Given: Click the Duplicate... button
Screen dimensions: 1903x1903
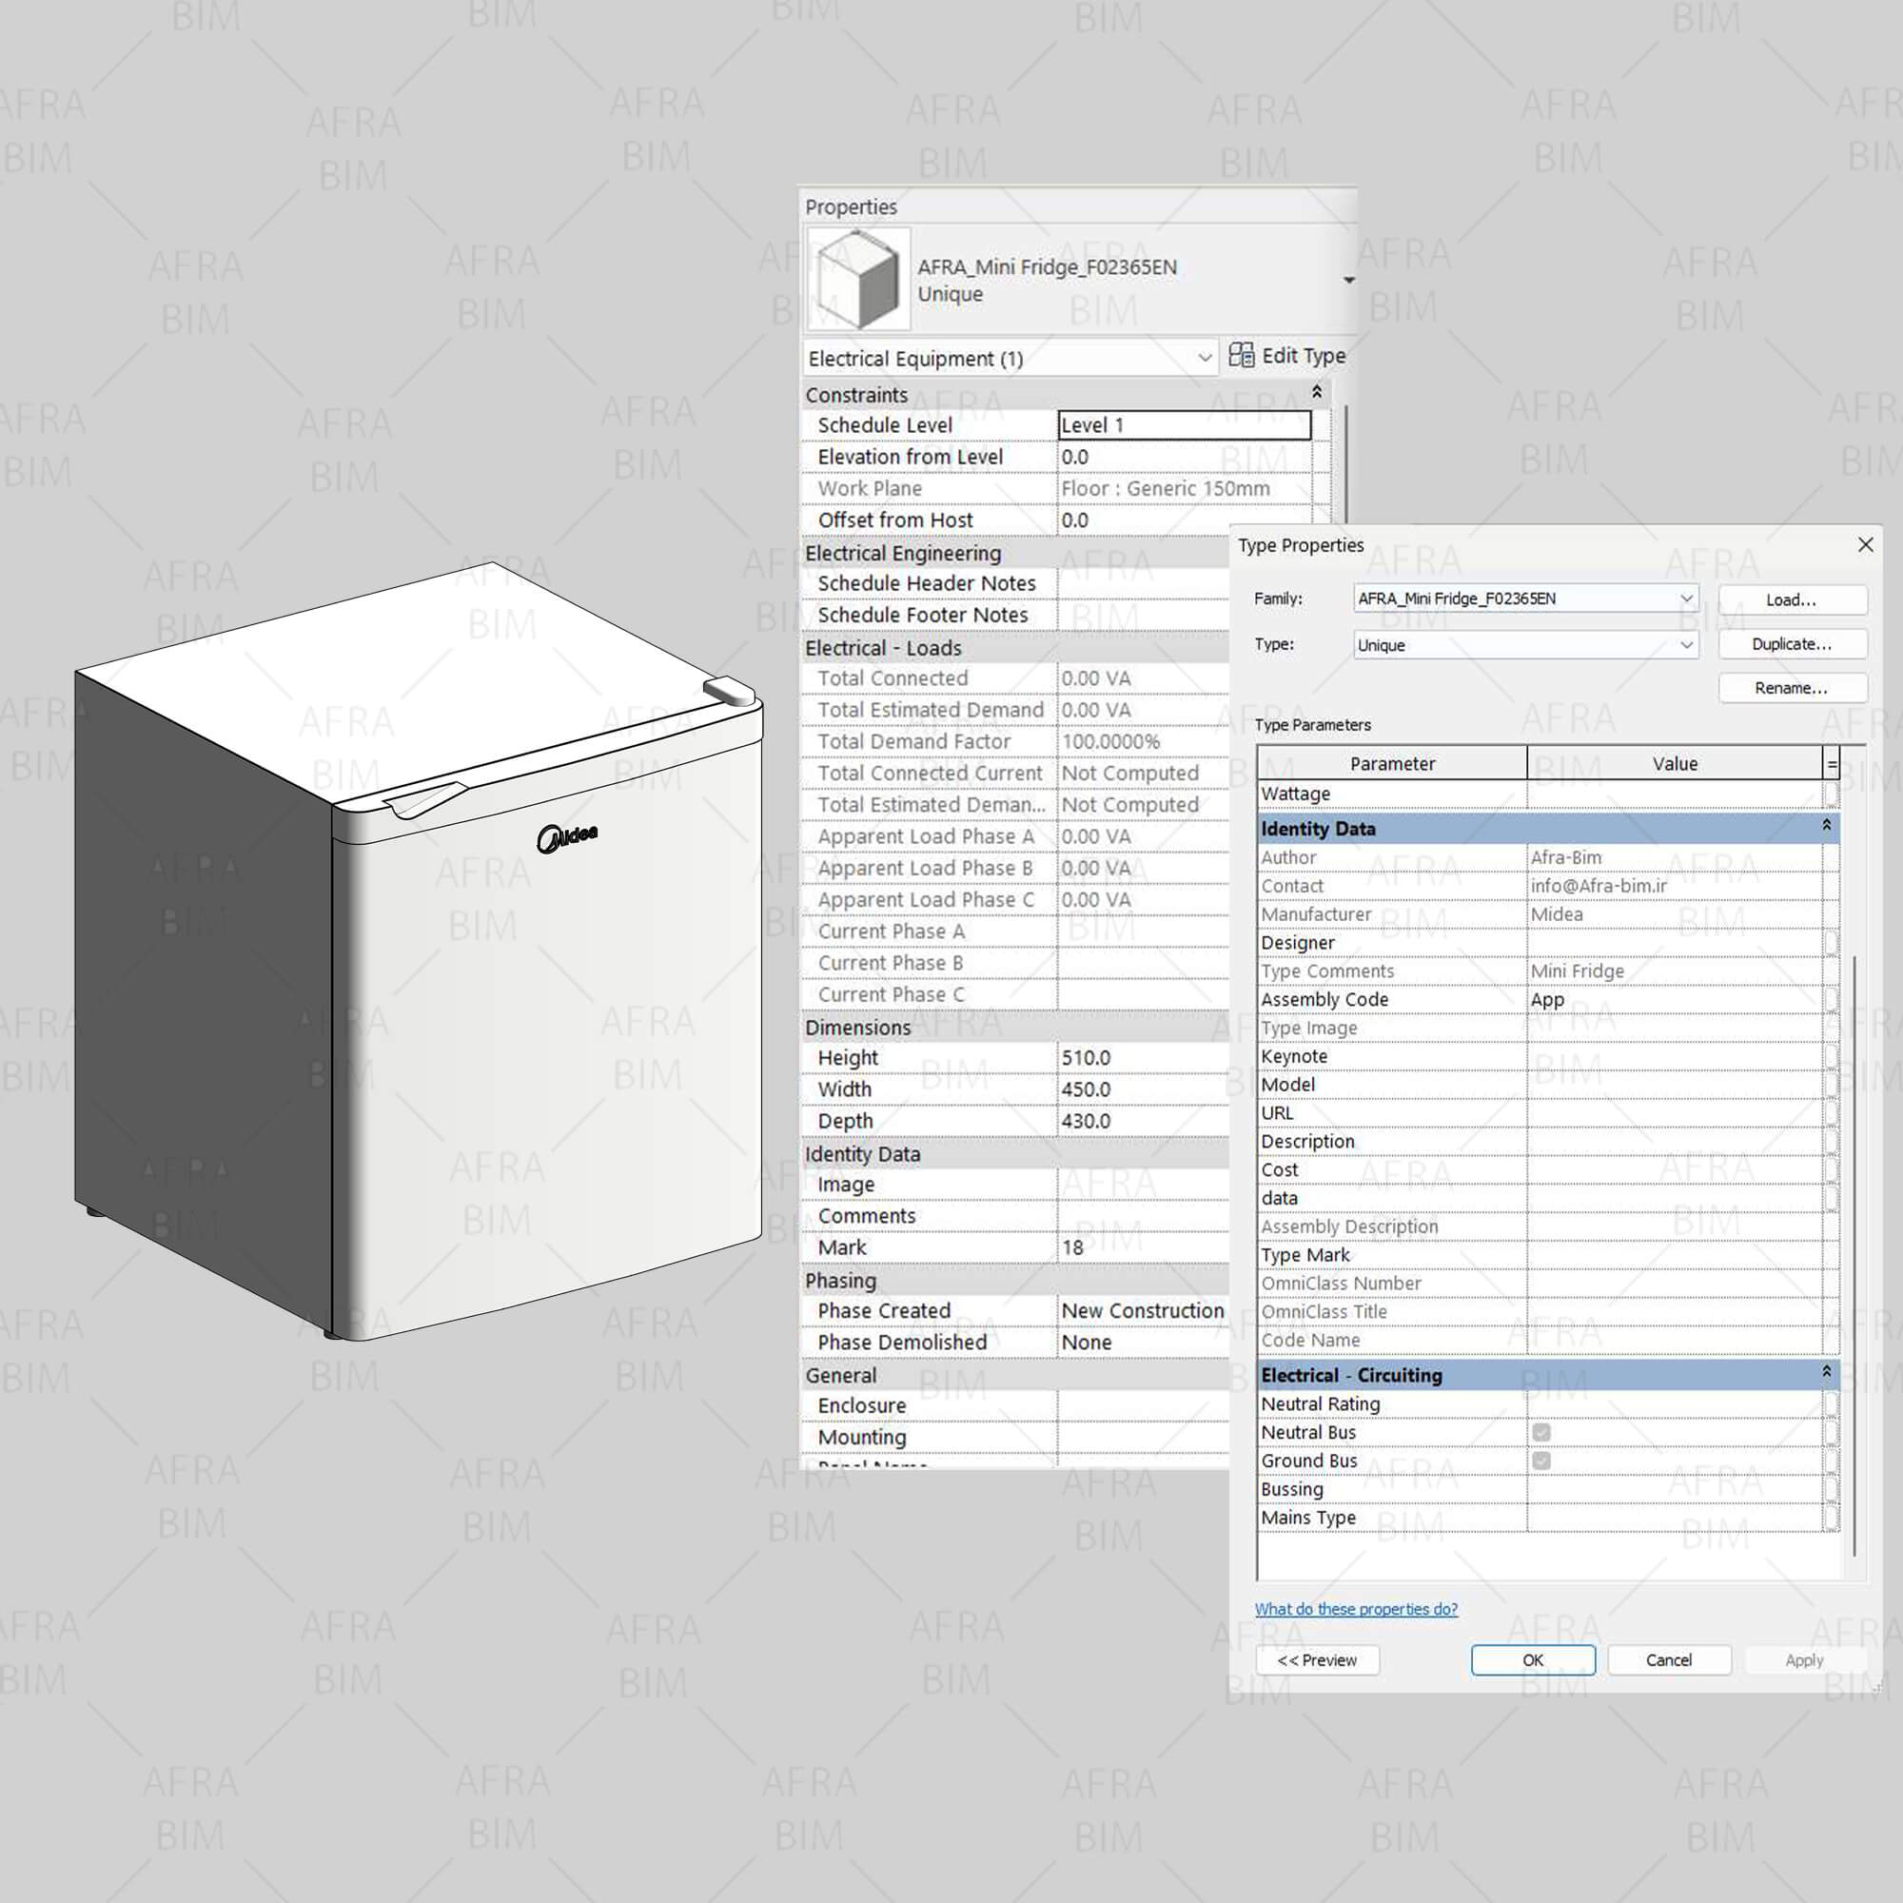Looking at the screenshot, I should 1792,644.
